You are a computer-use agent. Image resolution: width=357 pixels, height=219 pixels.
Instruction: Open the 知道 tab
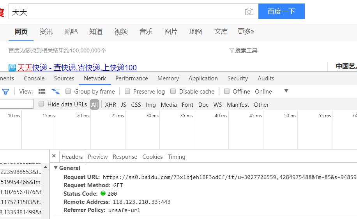(x=96, y=31)
